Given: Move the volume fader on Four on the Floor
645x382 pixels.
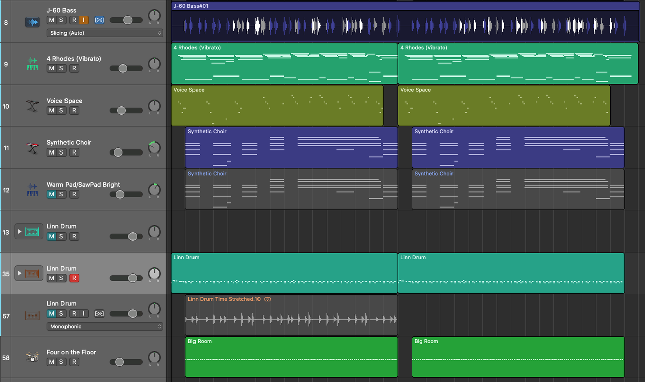Looking at the screenshot, I should (x=119, y=362).
